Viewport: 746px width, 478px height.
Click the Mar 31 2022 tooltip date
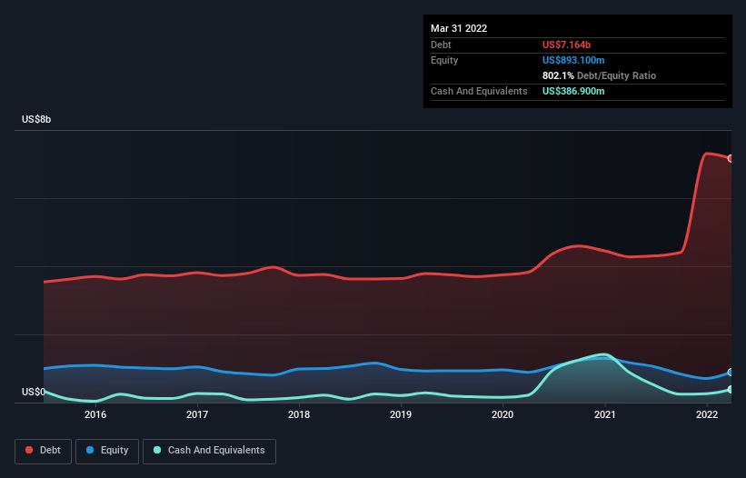(459, 28)
